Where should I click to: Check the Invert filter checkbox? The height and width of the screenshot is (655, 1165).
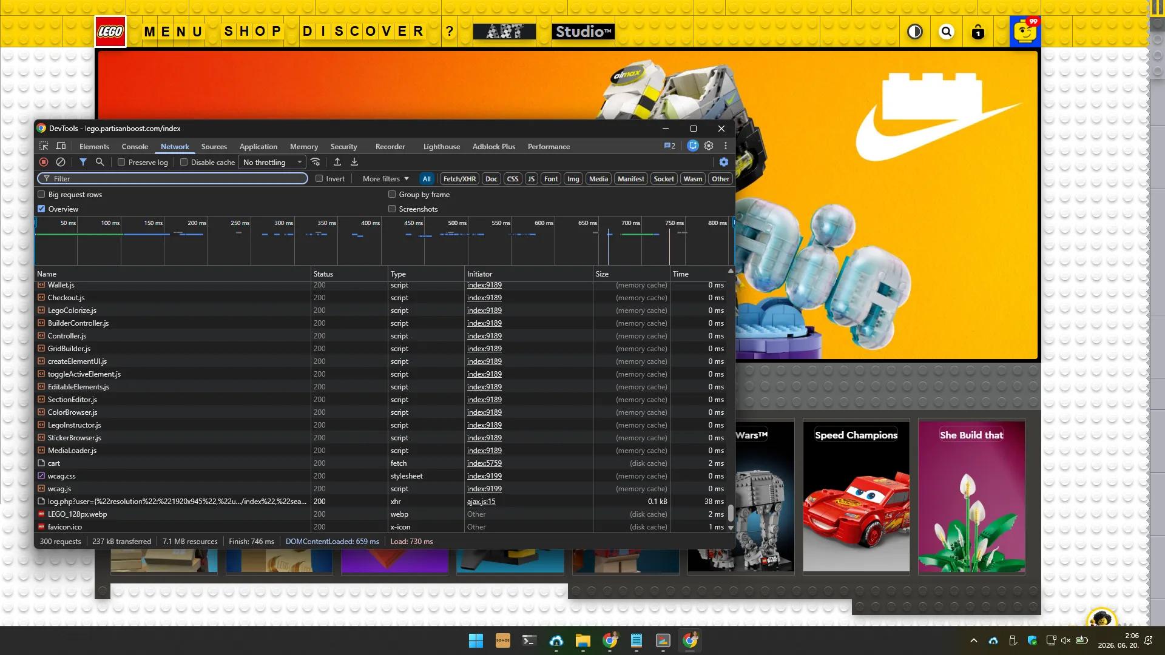pos(319,178)
